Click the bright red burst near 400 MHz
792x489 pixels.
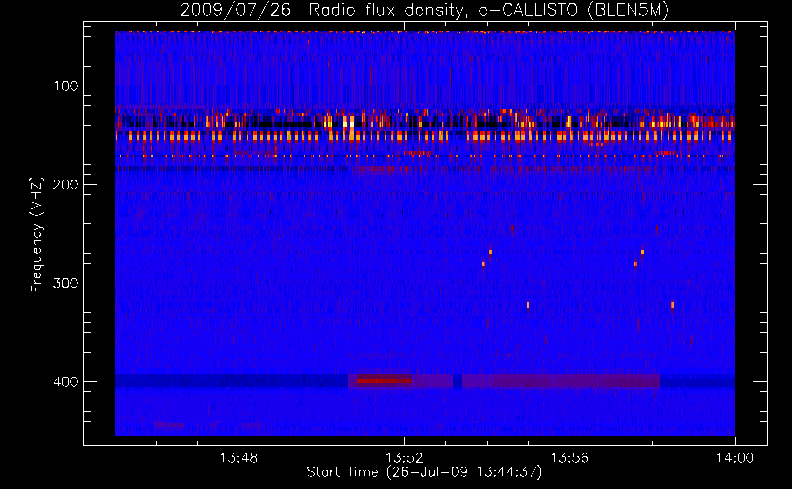pyautogui.click(x=384, y=381)
